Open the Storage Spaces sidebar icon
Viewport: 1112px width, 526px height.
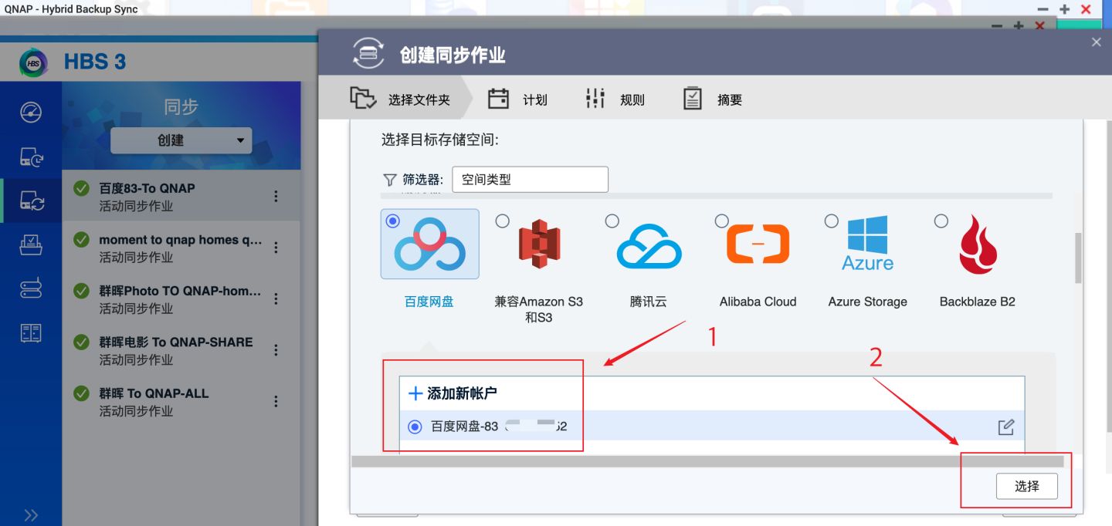31,287
